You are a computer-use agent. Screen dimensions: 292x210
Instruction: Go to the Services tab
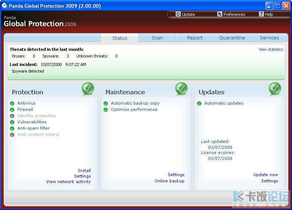click(x=269, y=38)
